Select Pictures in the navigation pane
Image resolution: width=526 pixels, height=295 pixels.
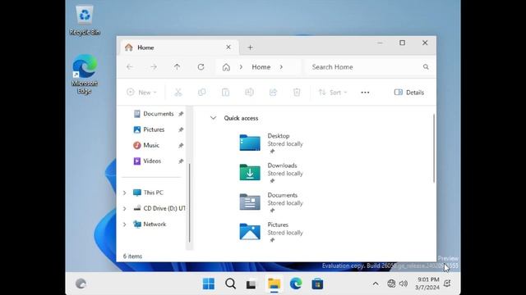point(154,129)
